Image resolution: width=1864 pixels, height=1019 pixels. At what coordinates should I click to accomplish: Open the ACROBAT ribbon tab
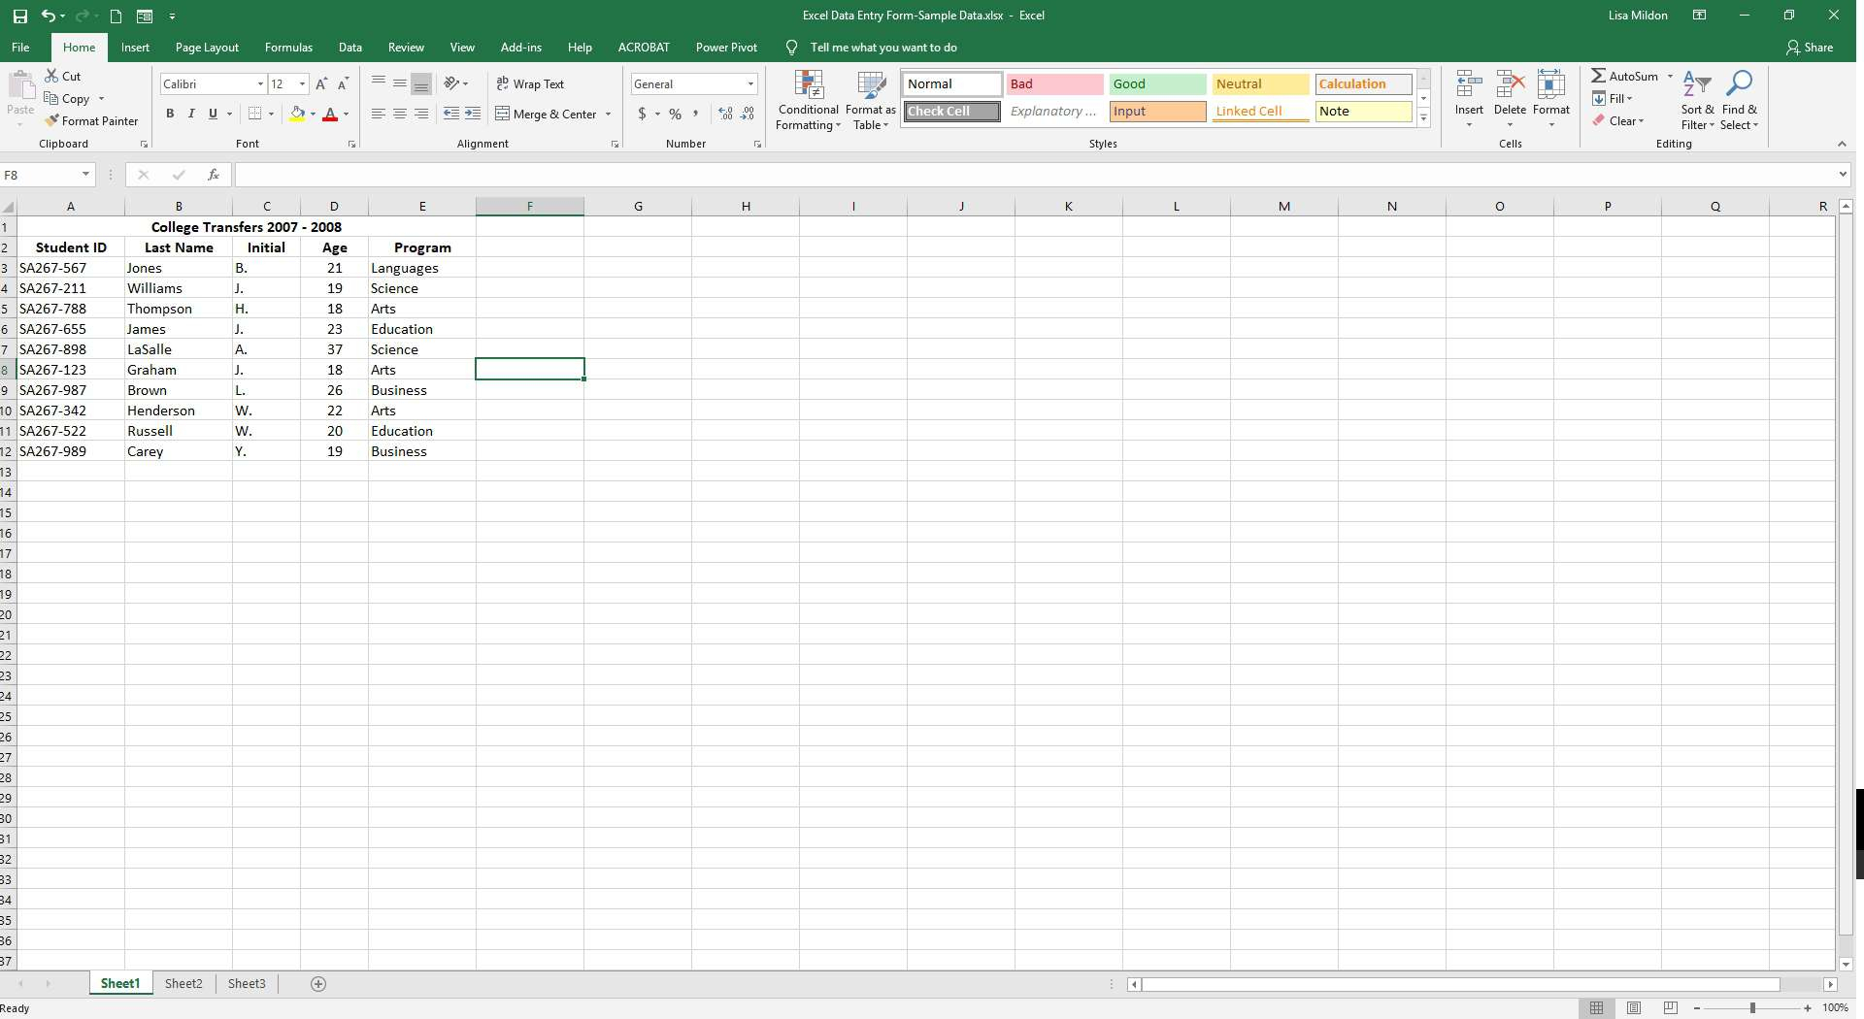643,47
